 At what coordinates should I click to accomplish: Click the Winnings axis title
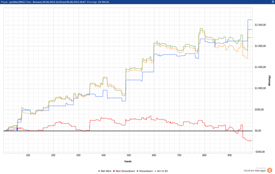coord(269,81)
